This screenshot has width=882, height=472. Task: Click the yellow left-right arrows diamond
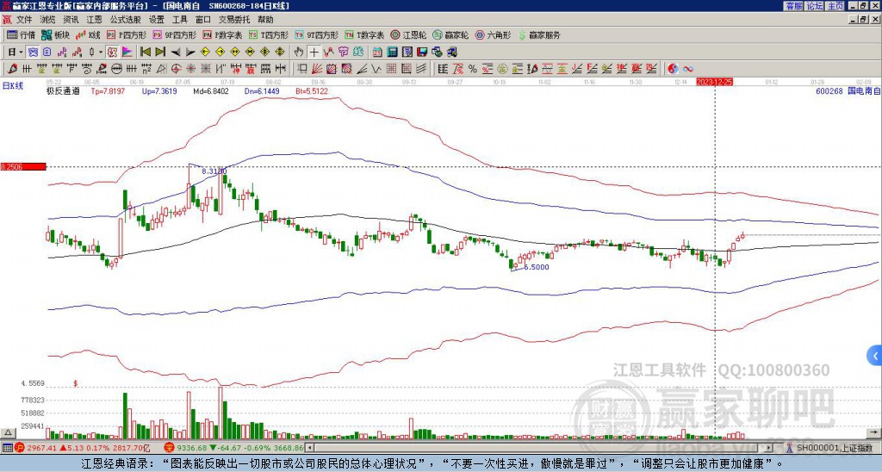click(x=235, y=53)
